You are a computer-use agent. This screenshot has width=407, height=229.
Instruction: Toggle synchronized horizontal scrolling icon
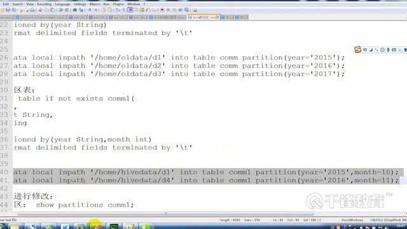[109, 10]
